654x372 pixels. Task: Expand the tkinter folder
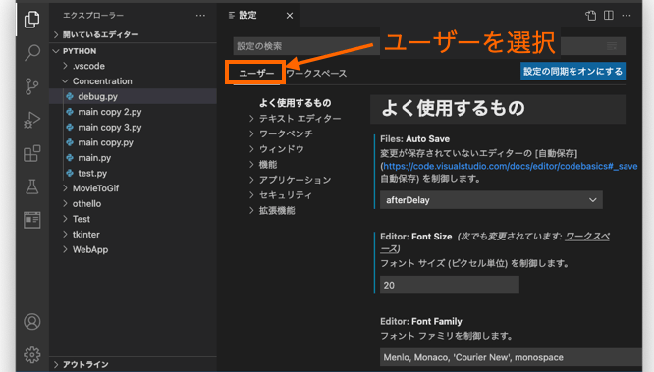(133, 235)
